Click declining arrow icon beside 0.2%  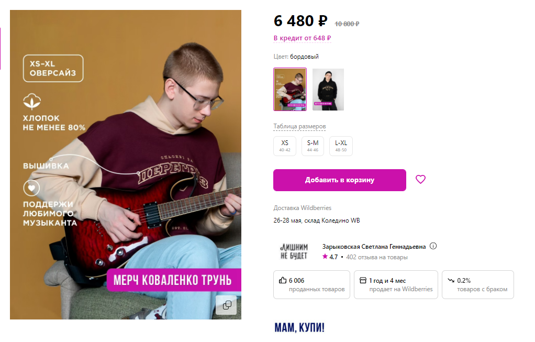click(x=451, y=280)
